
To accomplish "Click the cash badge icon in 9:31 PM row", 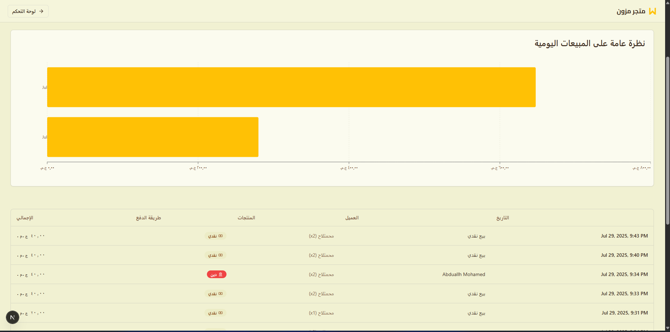I will (x=221, y=313).
